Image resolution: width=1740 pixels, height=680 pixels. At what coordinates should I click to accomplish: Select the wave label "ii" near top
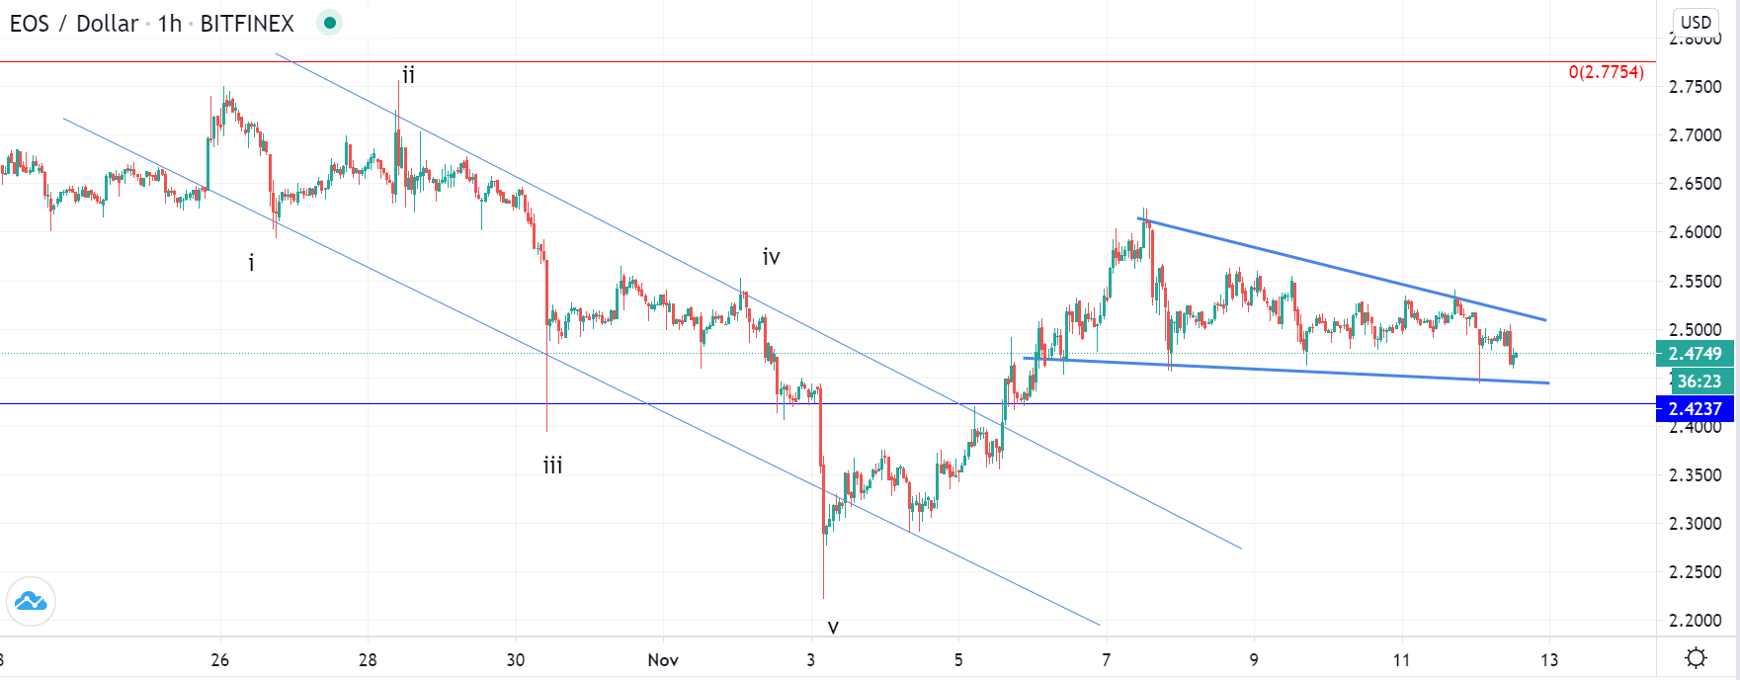[x=408, y=75]
